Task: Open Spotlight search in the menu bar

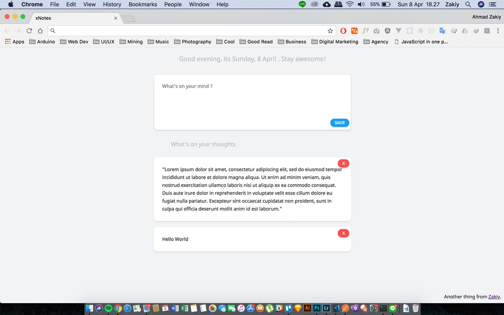Action: [x=468, y=4]
